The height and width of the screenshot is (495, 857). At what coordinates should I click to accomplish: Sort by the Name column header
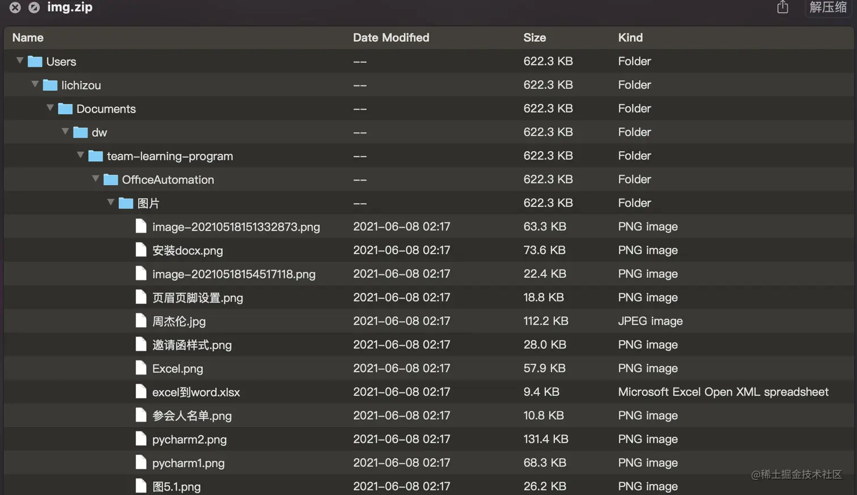point(28,37)
